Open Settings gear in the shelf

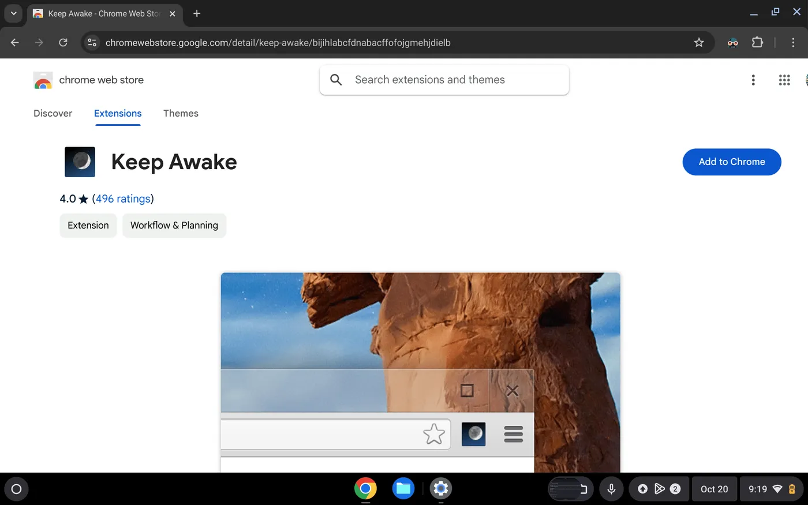440,489
